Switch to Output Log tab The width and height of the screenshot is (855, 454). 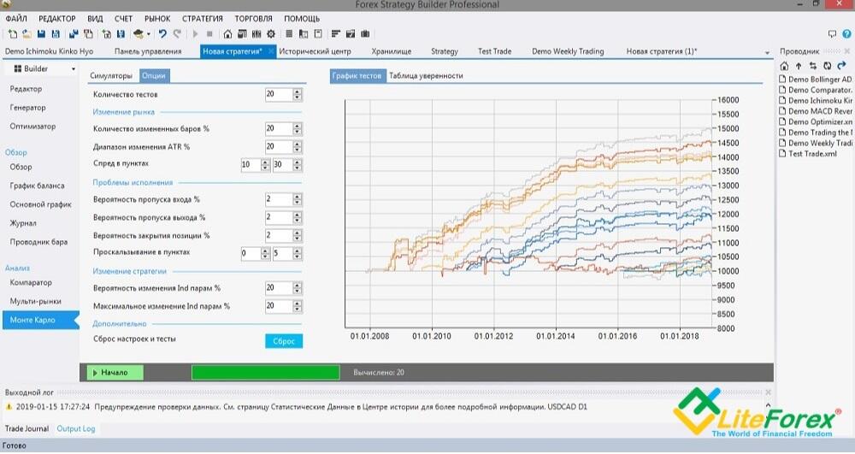tap(76, 429)
